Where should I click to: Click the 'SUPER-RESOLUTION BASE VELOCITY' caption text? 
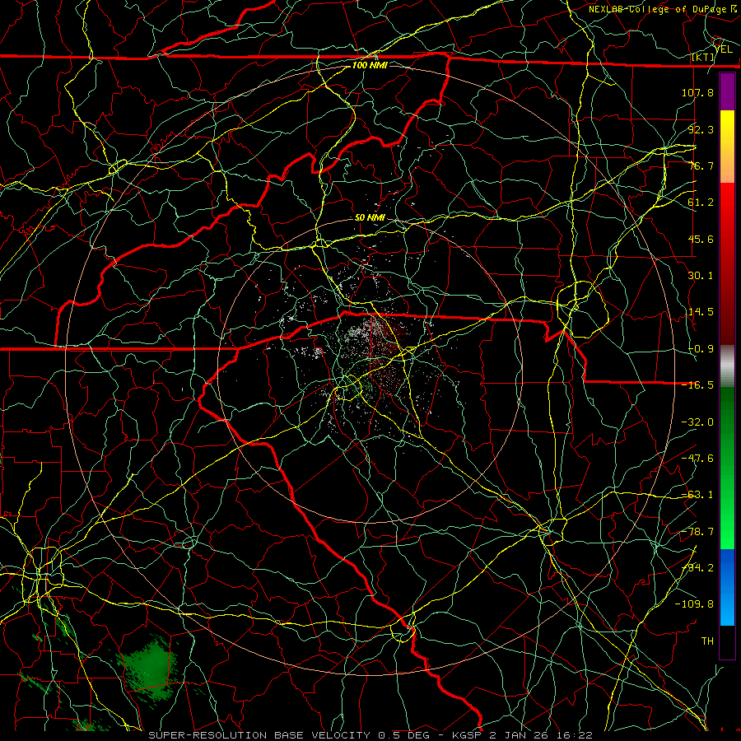pyautogui.click(x=259, y=735)
